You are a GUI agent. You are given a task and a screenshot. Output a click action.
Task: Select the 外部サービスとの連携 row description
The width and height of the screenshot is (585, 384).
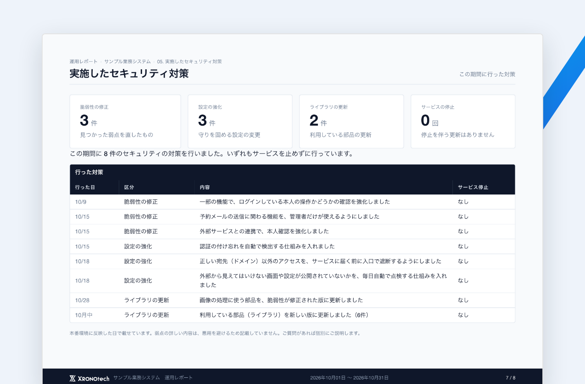264,231
